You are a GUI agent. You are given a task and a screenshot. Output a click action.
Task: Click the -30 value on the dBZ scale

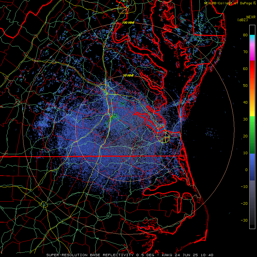(x=244, y=220)
